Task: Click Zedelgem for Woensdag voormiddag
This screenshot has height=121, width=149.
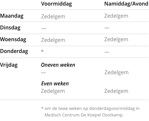Action: [x=53, y=40]
